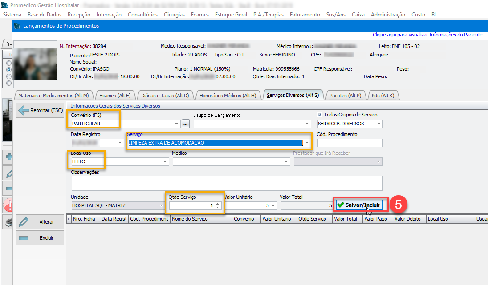
Task: Click the Retornar (ESC) back arrow button
Action: [x=40, y=110]
